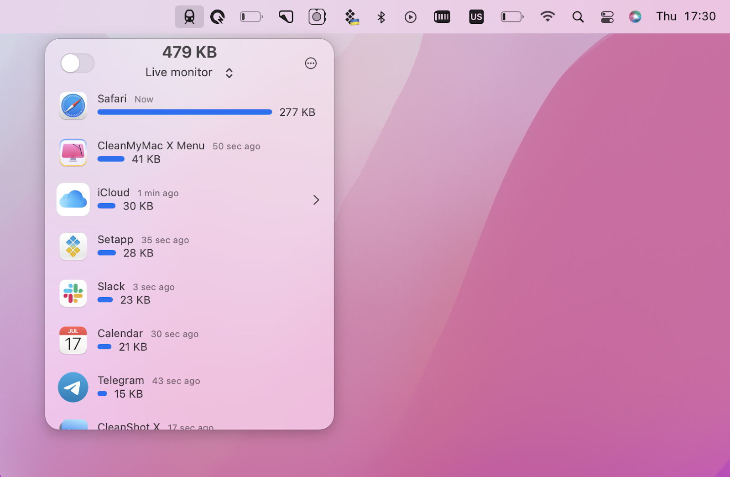Click Safari's Now timestamp label
This screenshot has width=730, height=477.
point(143,99)
